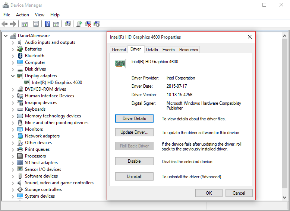Click the Uninstall device toolbar icon with red X
This screenshot has width=290, height=211.
pyautogui.click(x=88, y=24)
